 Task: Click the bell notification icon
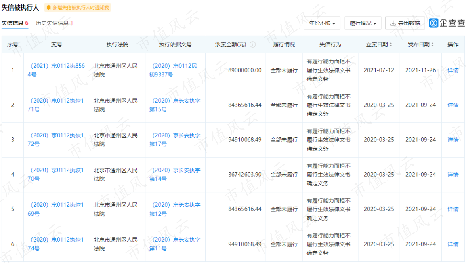[x=49, y=7]
